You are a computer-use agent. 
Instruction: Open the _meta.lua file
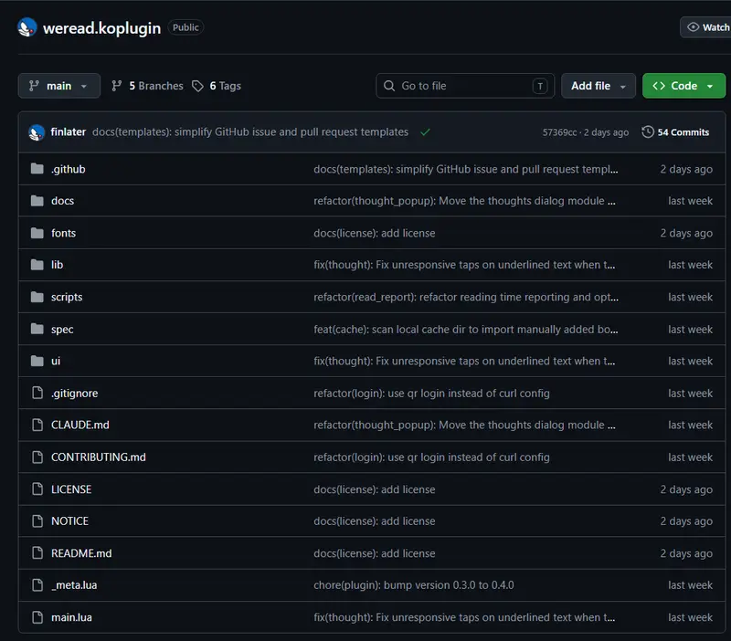(x=74, y=585)
